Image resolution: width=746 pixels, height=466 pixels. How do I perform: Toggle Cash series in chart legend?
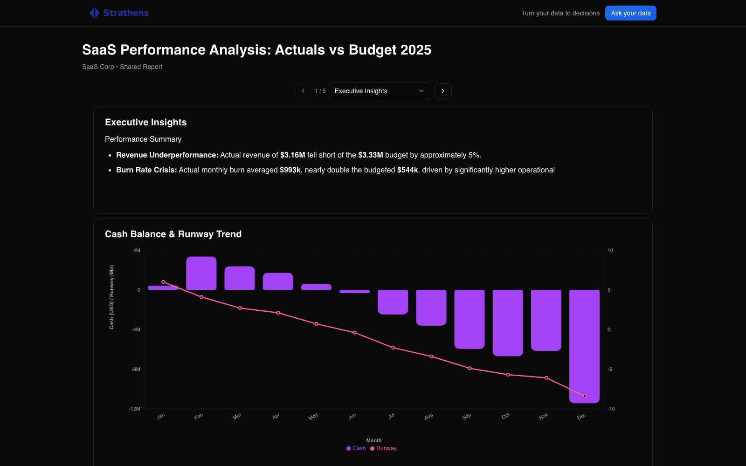(x=356, y=448)
